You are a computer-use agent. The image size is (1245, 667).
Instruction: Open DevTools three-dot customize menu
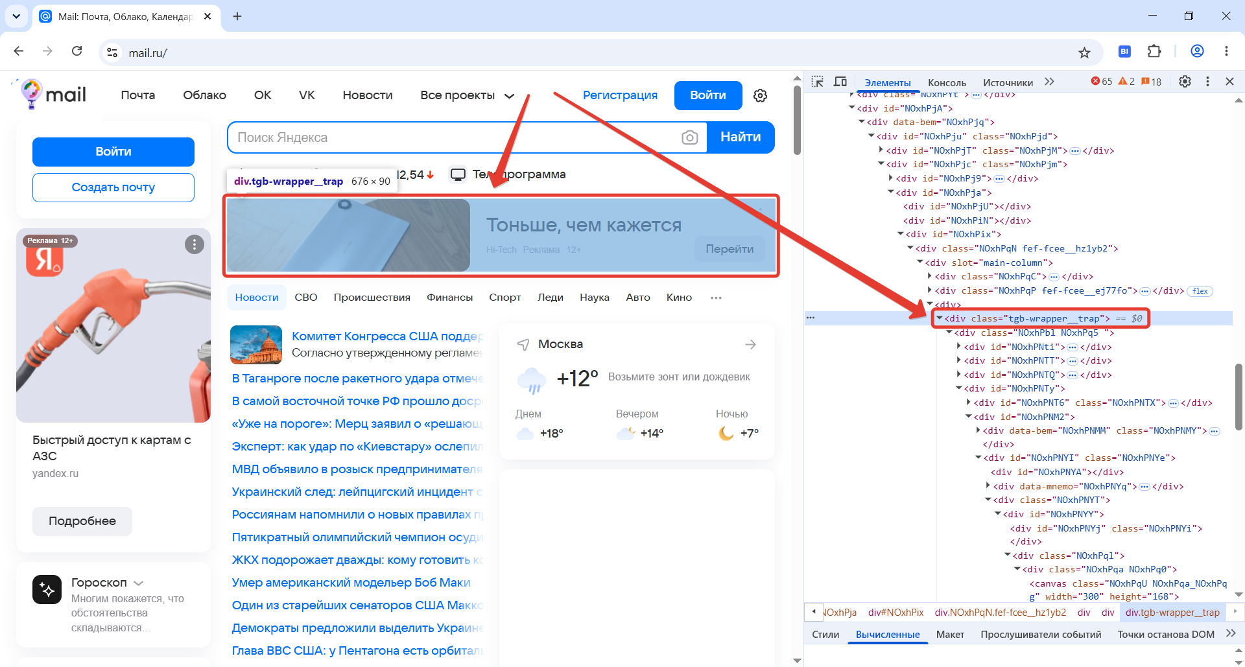[1207, 82]
